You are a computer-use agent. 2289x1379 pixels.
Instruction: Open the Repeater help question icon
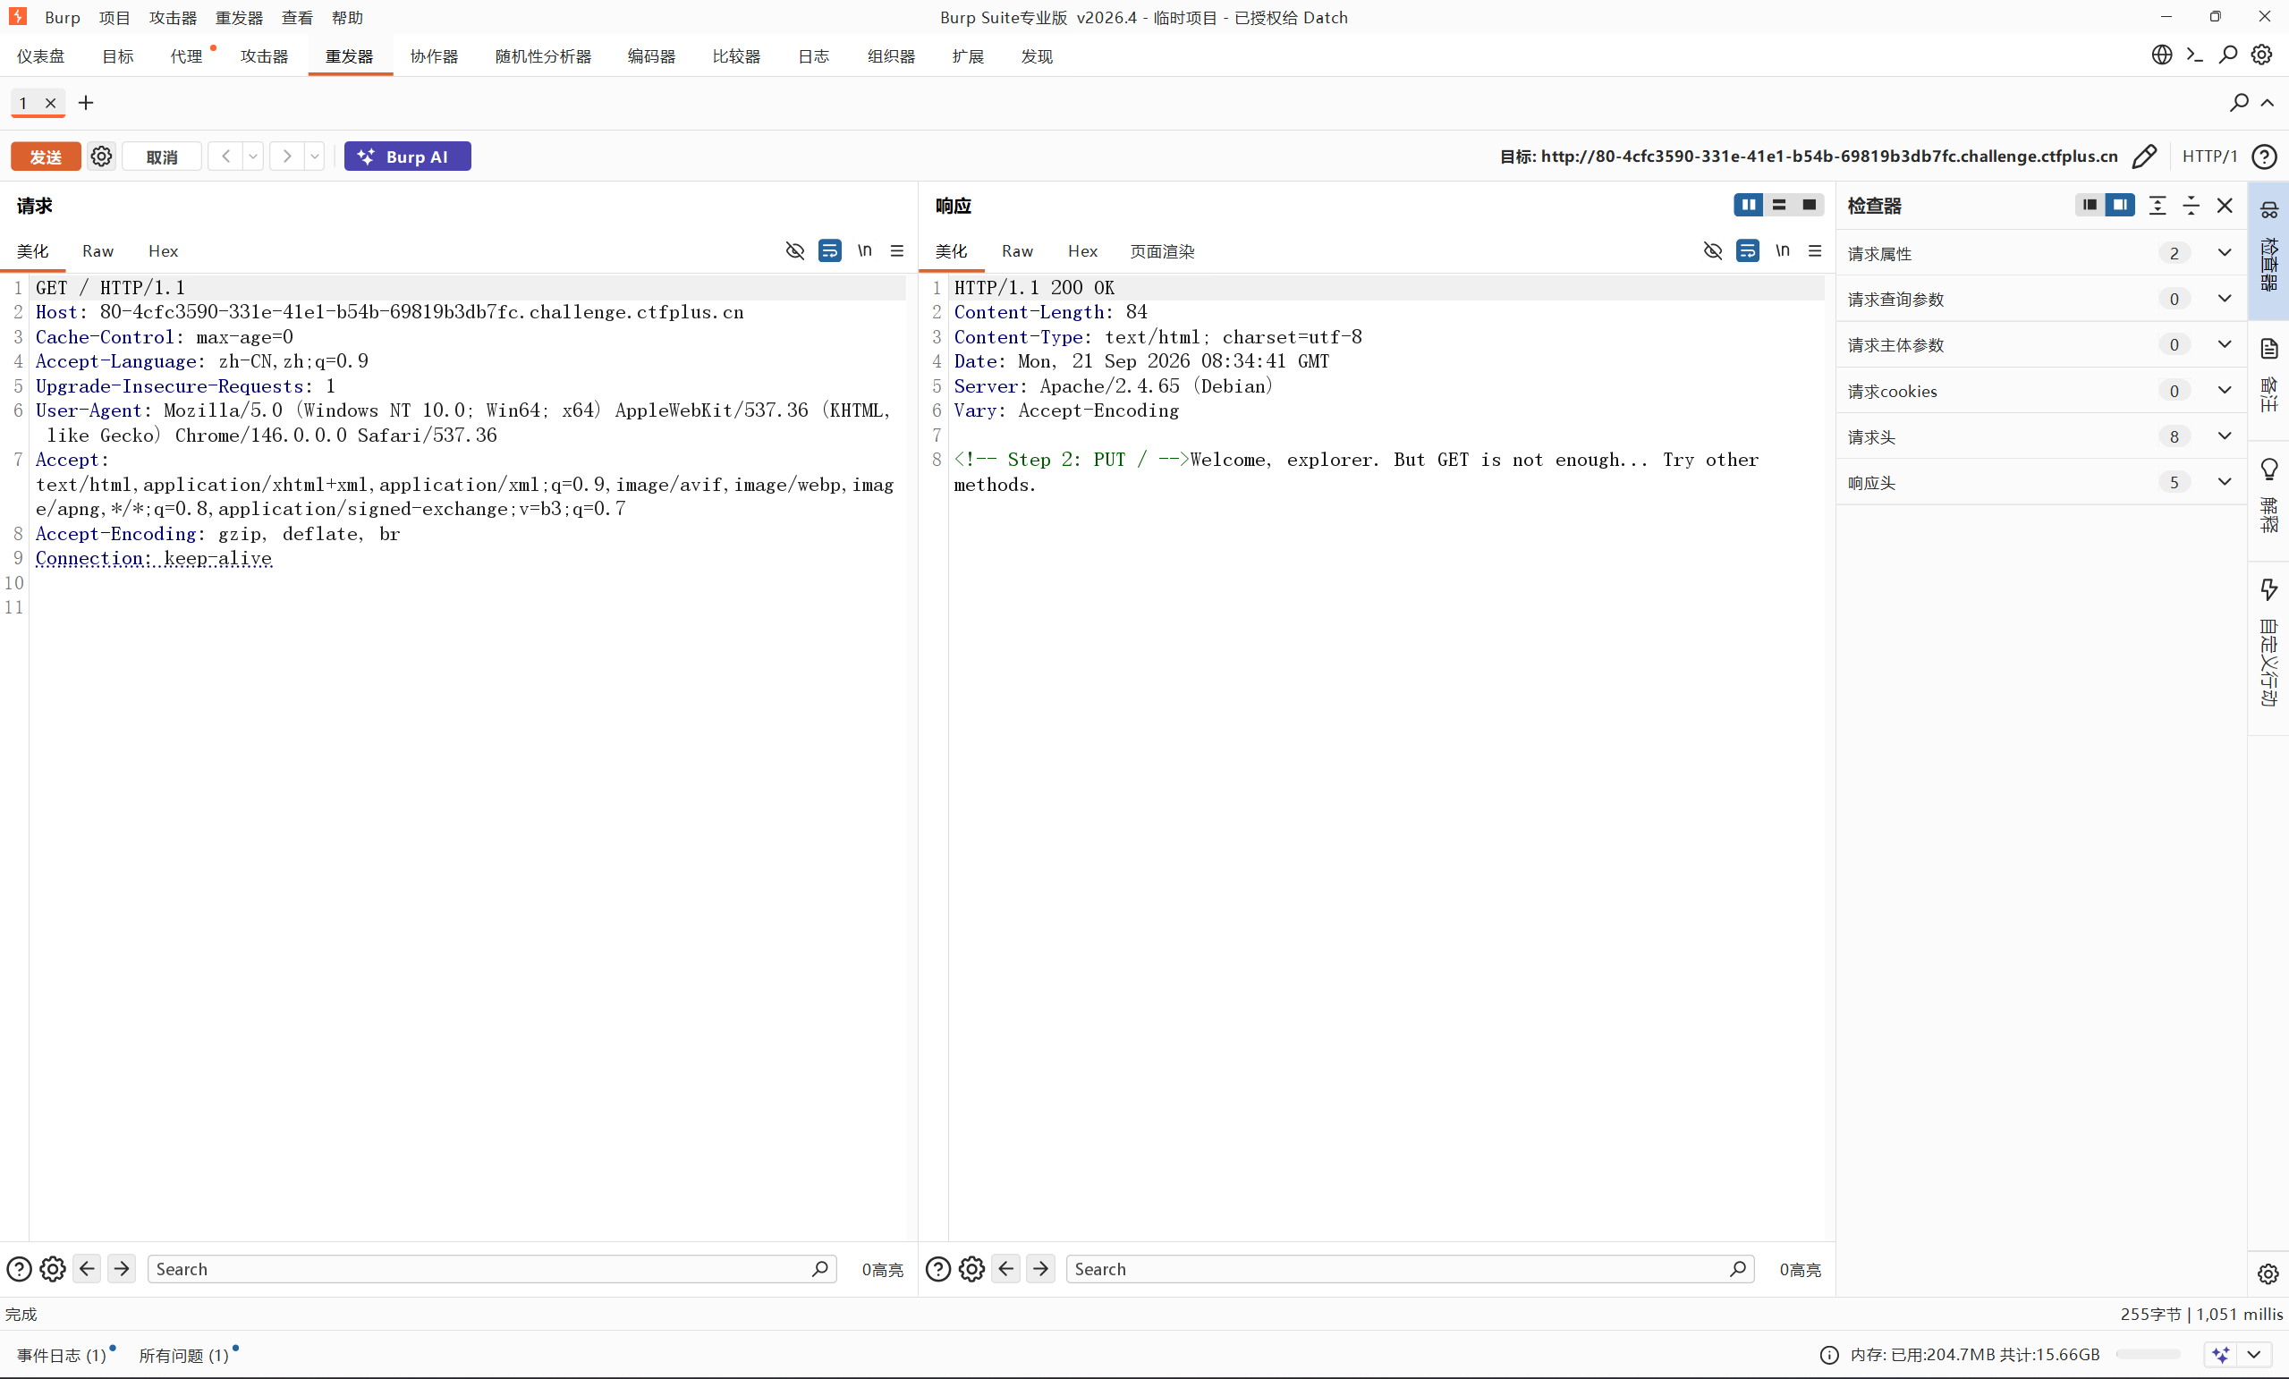[2265, 156]
